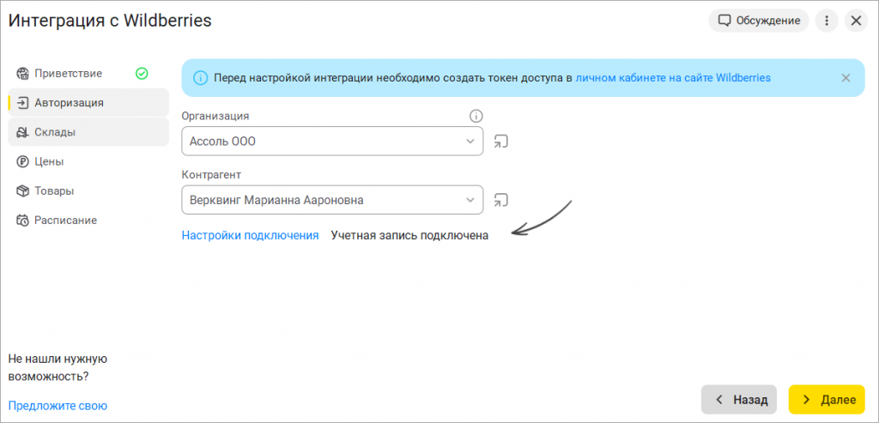Screen dimensions: 879x423
Task: Click the Организация field with Ассоль ООО
Action: [x=332, y=142]
